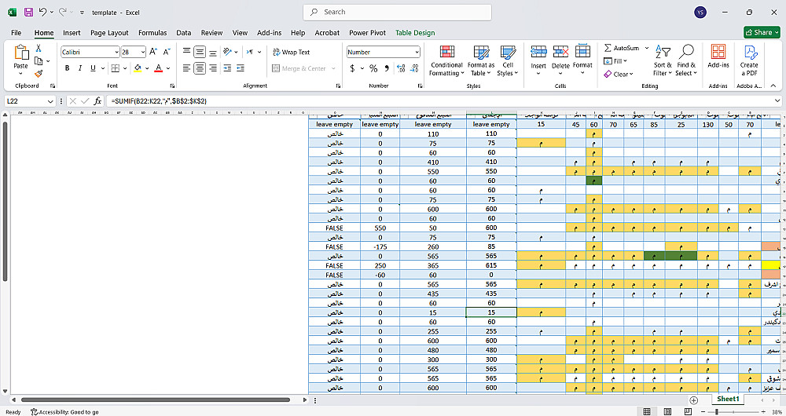Toggle Wrap Text for the cell
Image resolution: width=786 pixels, height=416 pixels.
point(291,52)
